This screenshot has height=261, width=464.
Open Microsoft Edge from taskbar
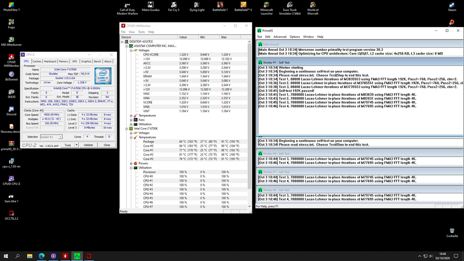[41, 256]
